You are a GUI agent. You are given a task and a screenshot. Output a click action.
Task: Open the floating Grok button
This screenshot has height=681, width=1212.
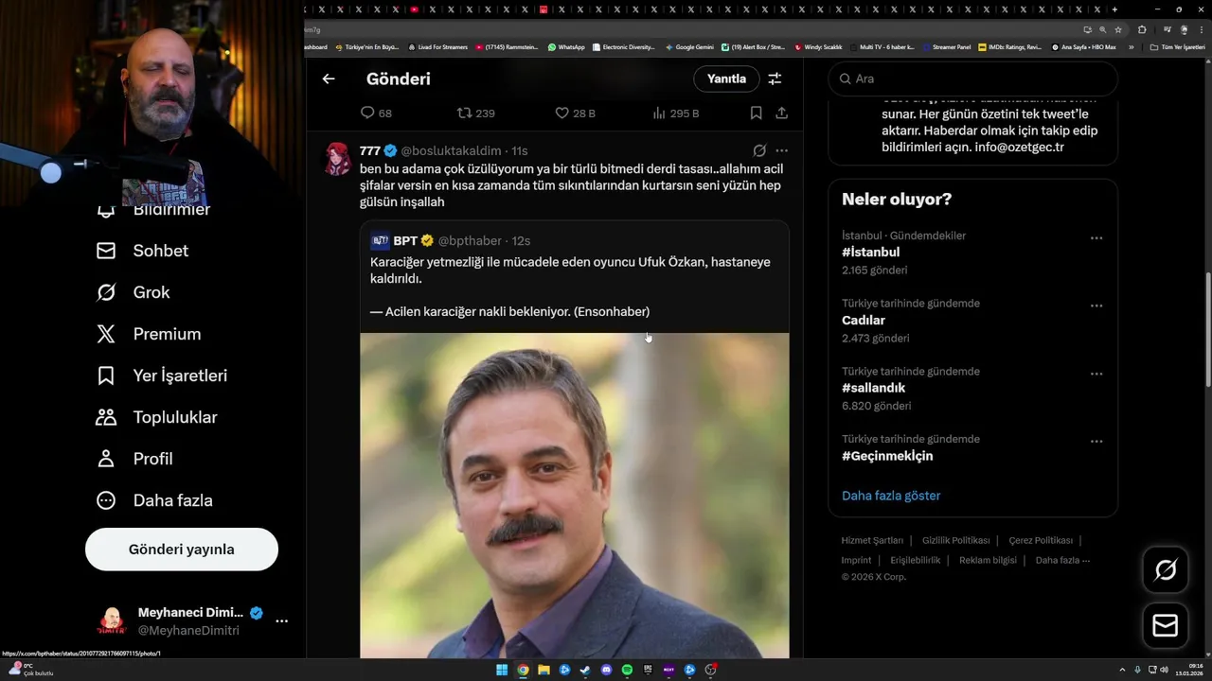click(1166, 569)
